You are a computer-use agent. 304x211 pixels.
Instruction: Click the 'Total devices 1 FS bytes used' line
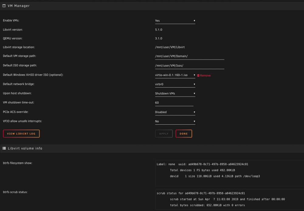click(x=202, y=170)
